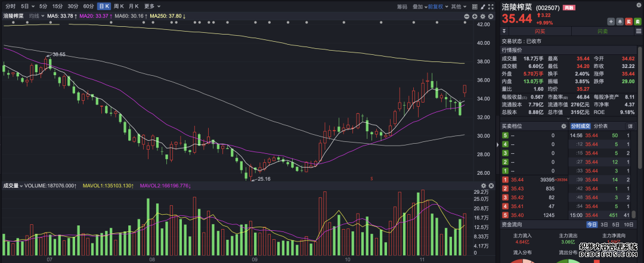The image size is (644, 263).
Task: Zoom out the K-line chart with minus icon
Action: tap(466, 16)
